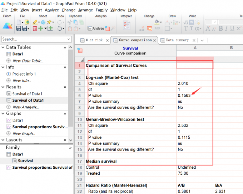Viewport: 243px width, 194px height.
Task: Collapse the Graphs section
Action: (x=3, y=113)
